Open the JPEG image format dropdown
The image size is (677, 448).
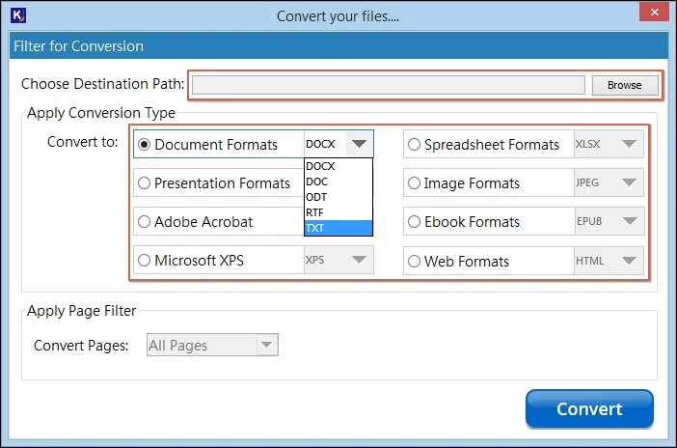point(629,182)
